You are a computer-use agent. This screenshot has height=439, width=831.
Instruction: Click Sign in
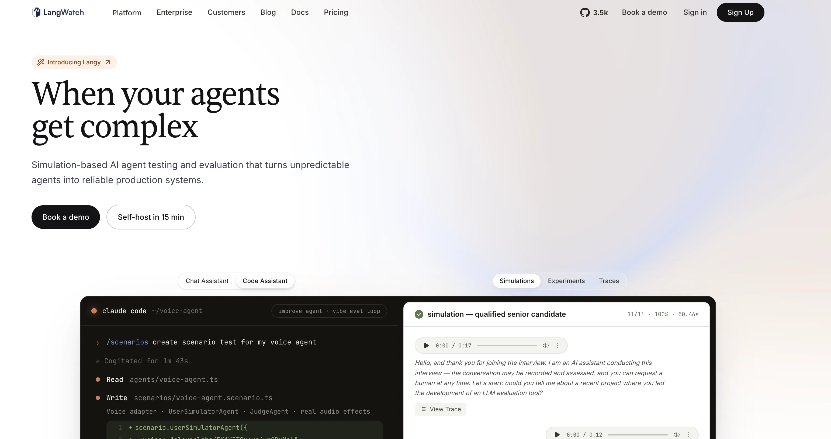click(x=695, y=12)
